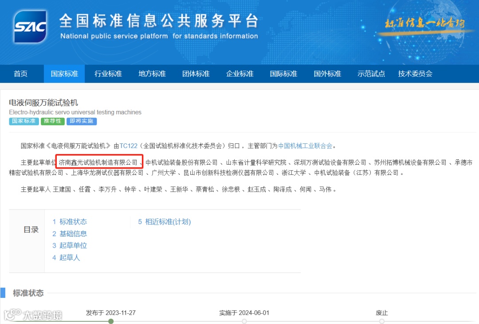Jump to 5 相近标准(计划) in the contents
This screenshot has width=479, height=324.
click(165, 221)
